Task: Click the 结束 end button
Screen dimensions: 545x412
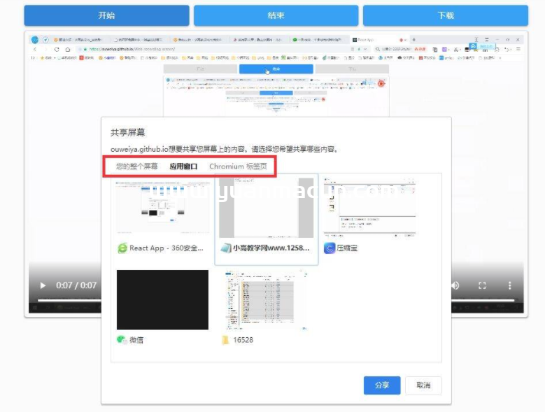Action: tap(276, 15)
